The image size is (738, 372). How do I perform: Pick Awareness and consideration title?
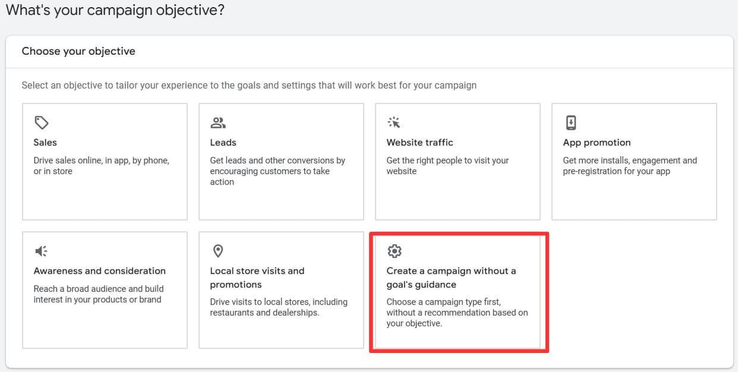coord(100,271)
